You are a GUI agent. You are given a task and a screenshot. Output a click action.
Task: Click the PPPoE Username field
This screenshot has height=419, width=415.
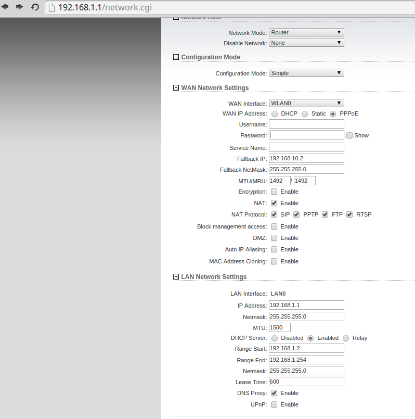[306, 124]
